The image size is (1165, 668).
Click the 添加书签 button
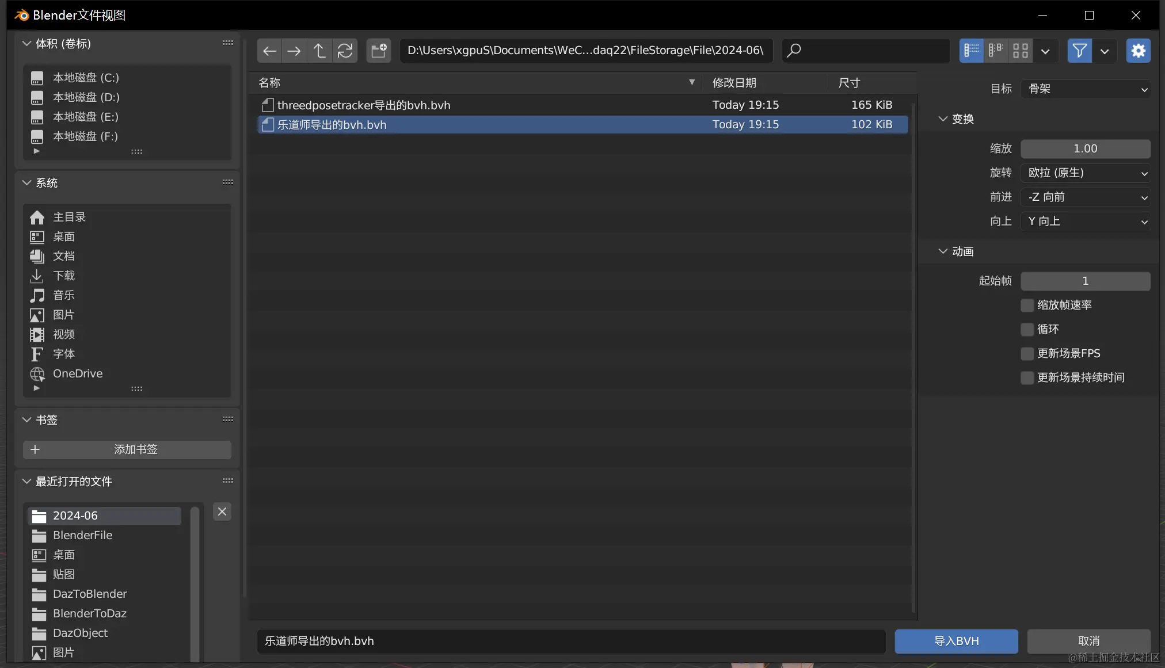(127, 449)
